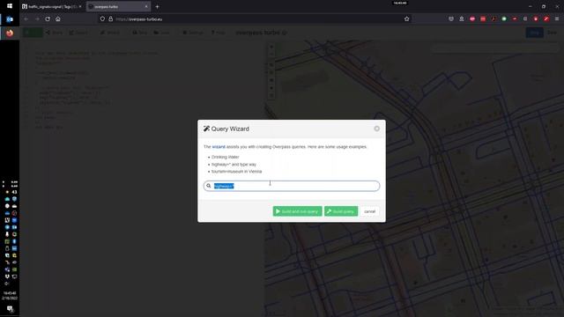564x317 pixels.
Task: Click the 'build and run query' button
Action: pyautogui.click(x=298, y=211)
